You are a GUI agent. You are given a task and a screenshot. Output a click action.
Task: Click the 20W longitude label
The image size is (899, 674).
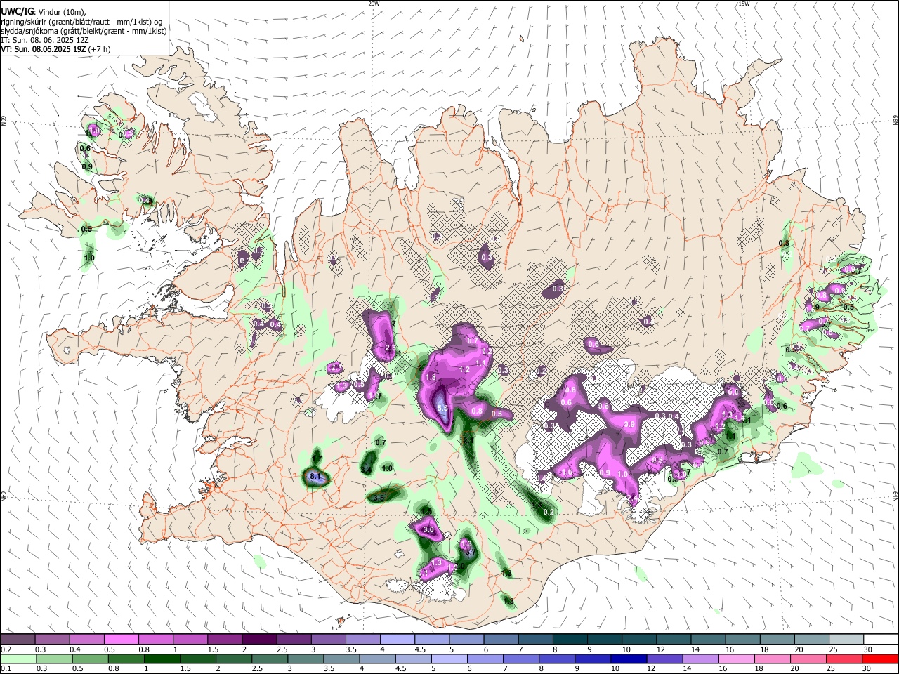click(374, 4)
